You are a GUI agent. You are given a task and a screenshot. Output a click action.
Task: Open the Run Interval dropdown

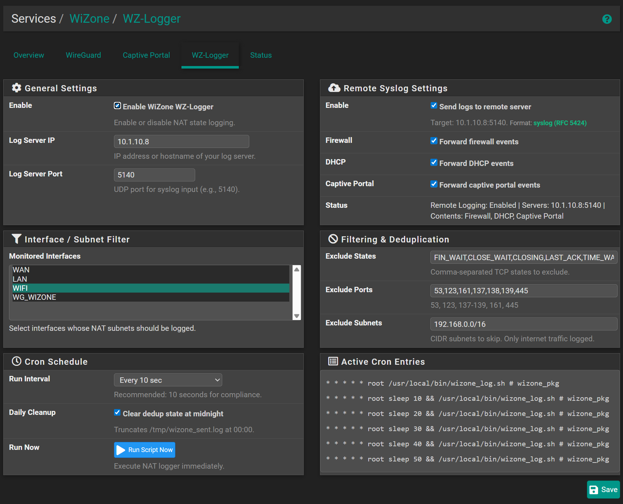point(168,380)
